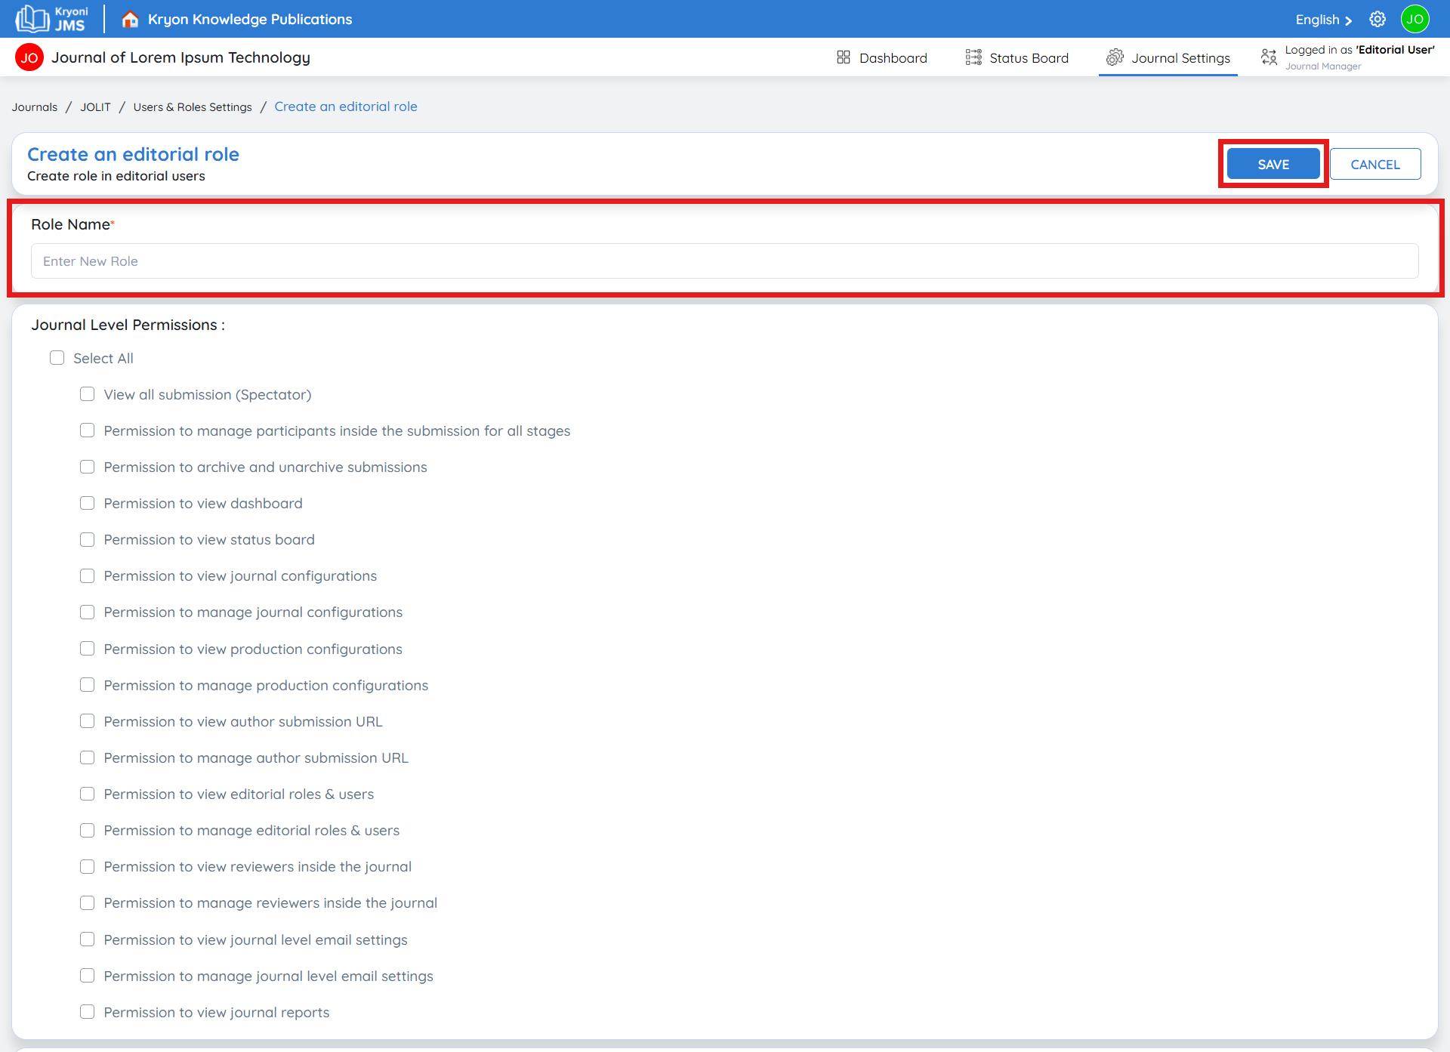Tick Permission to view dashboard checkbox
The image size is (1450, 1052).
[88, 503]
